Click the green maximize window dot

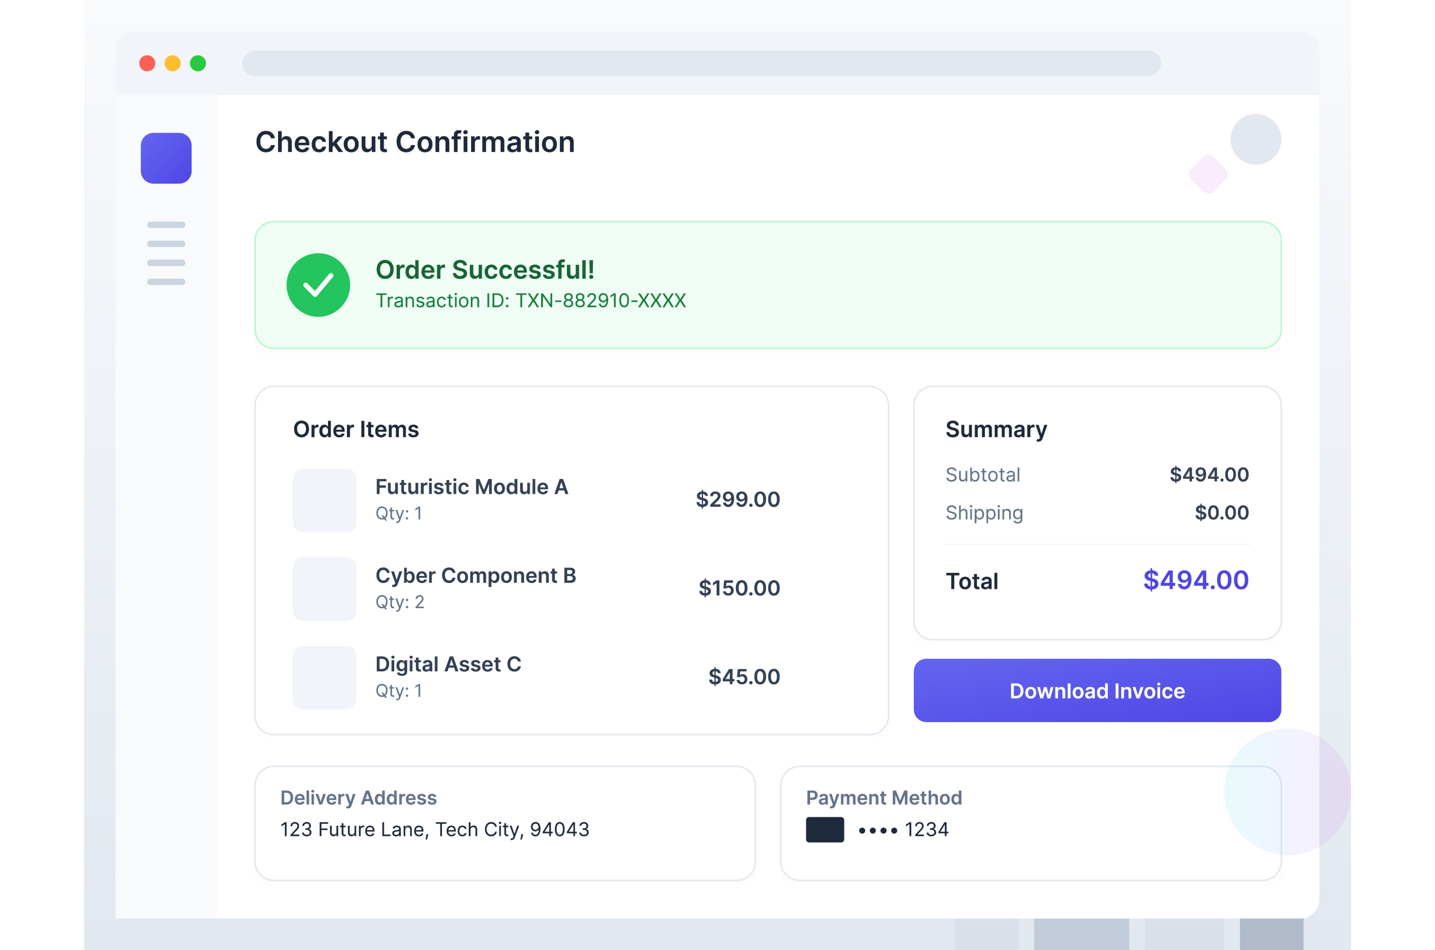(x=198, y=63)
